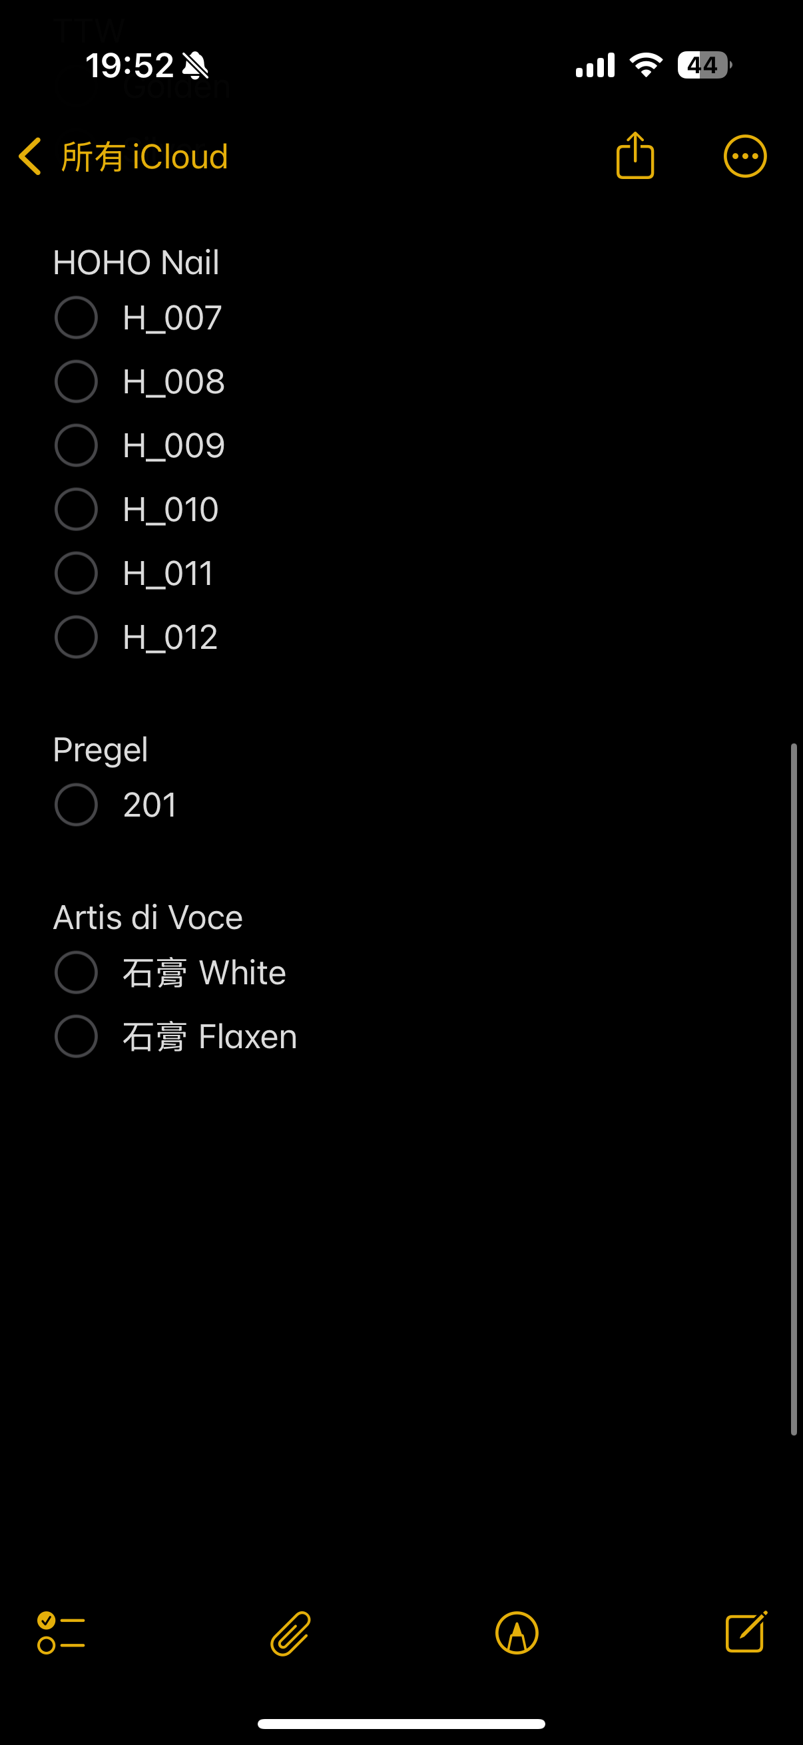Open the share sheet icon
Image resolution: width=803 pixels, height=1745 pixels.
pos(635,155)
